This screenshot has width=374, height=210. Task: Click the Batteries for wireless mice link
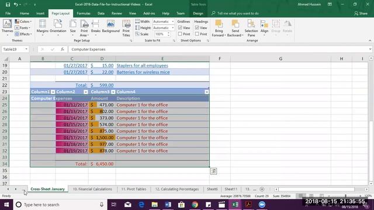pyautogui.click(x=143, y=72)
